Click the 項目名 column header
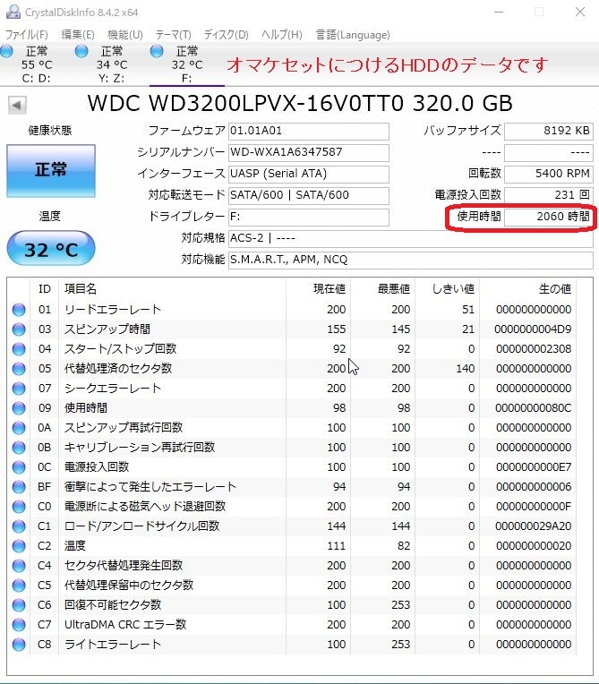This screenshot has width=599, height=684. [172, 289]
